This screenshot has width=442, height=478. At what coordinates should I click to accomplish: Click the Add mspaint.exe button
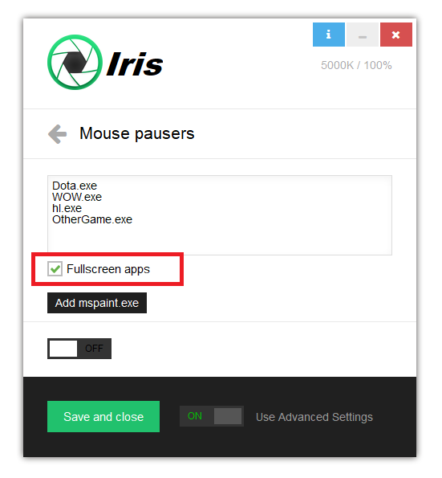pos(97,303)
